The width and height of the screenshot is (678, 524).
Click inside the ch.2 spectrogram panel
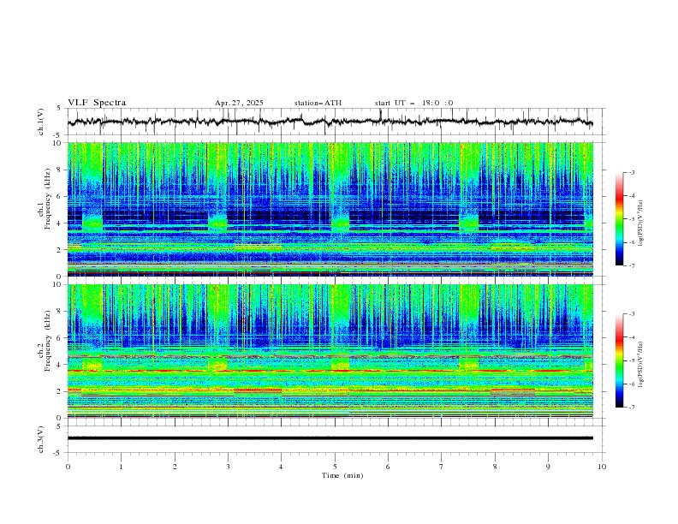pos(330,351)
